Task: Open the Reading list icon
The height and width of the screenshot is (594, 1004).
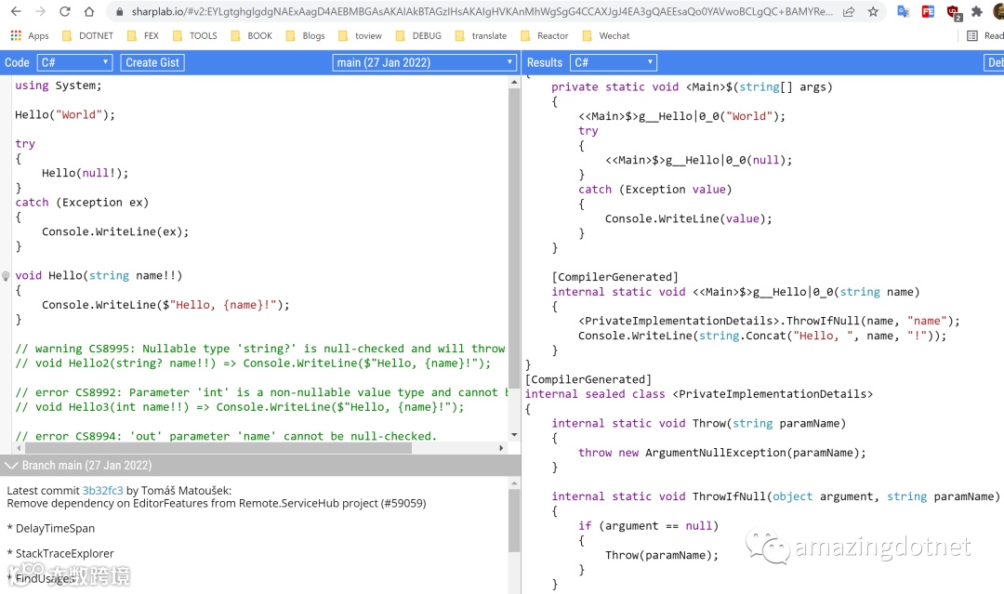Action: (972, 36)
